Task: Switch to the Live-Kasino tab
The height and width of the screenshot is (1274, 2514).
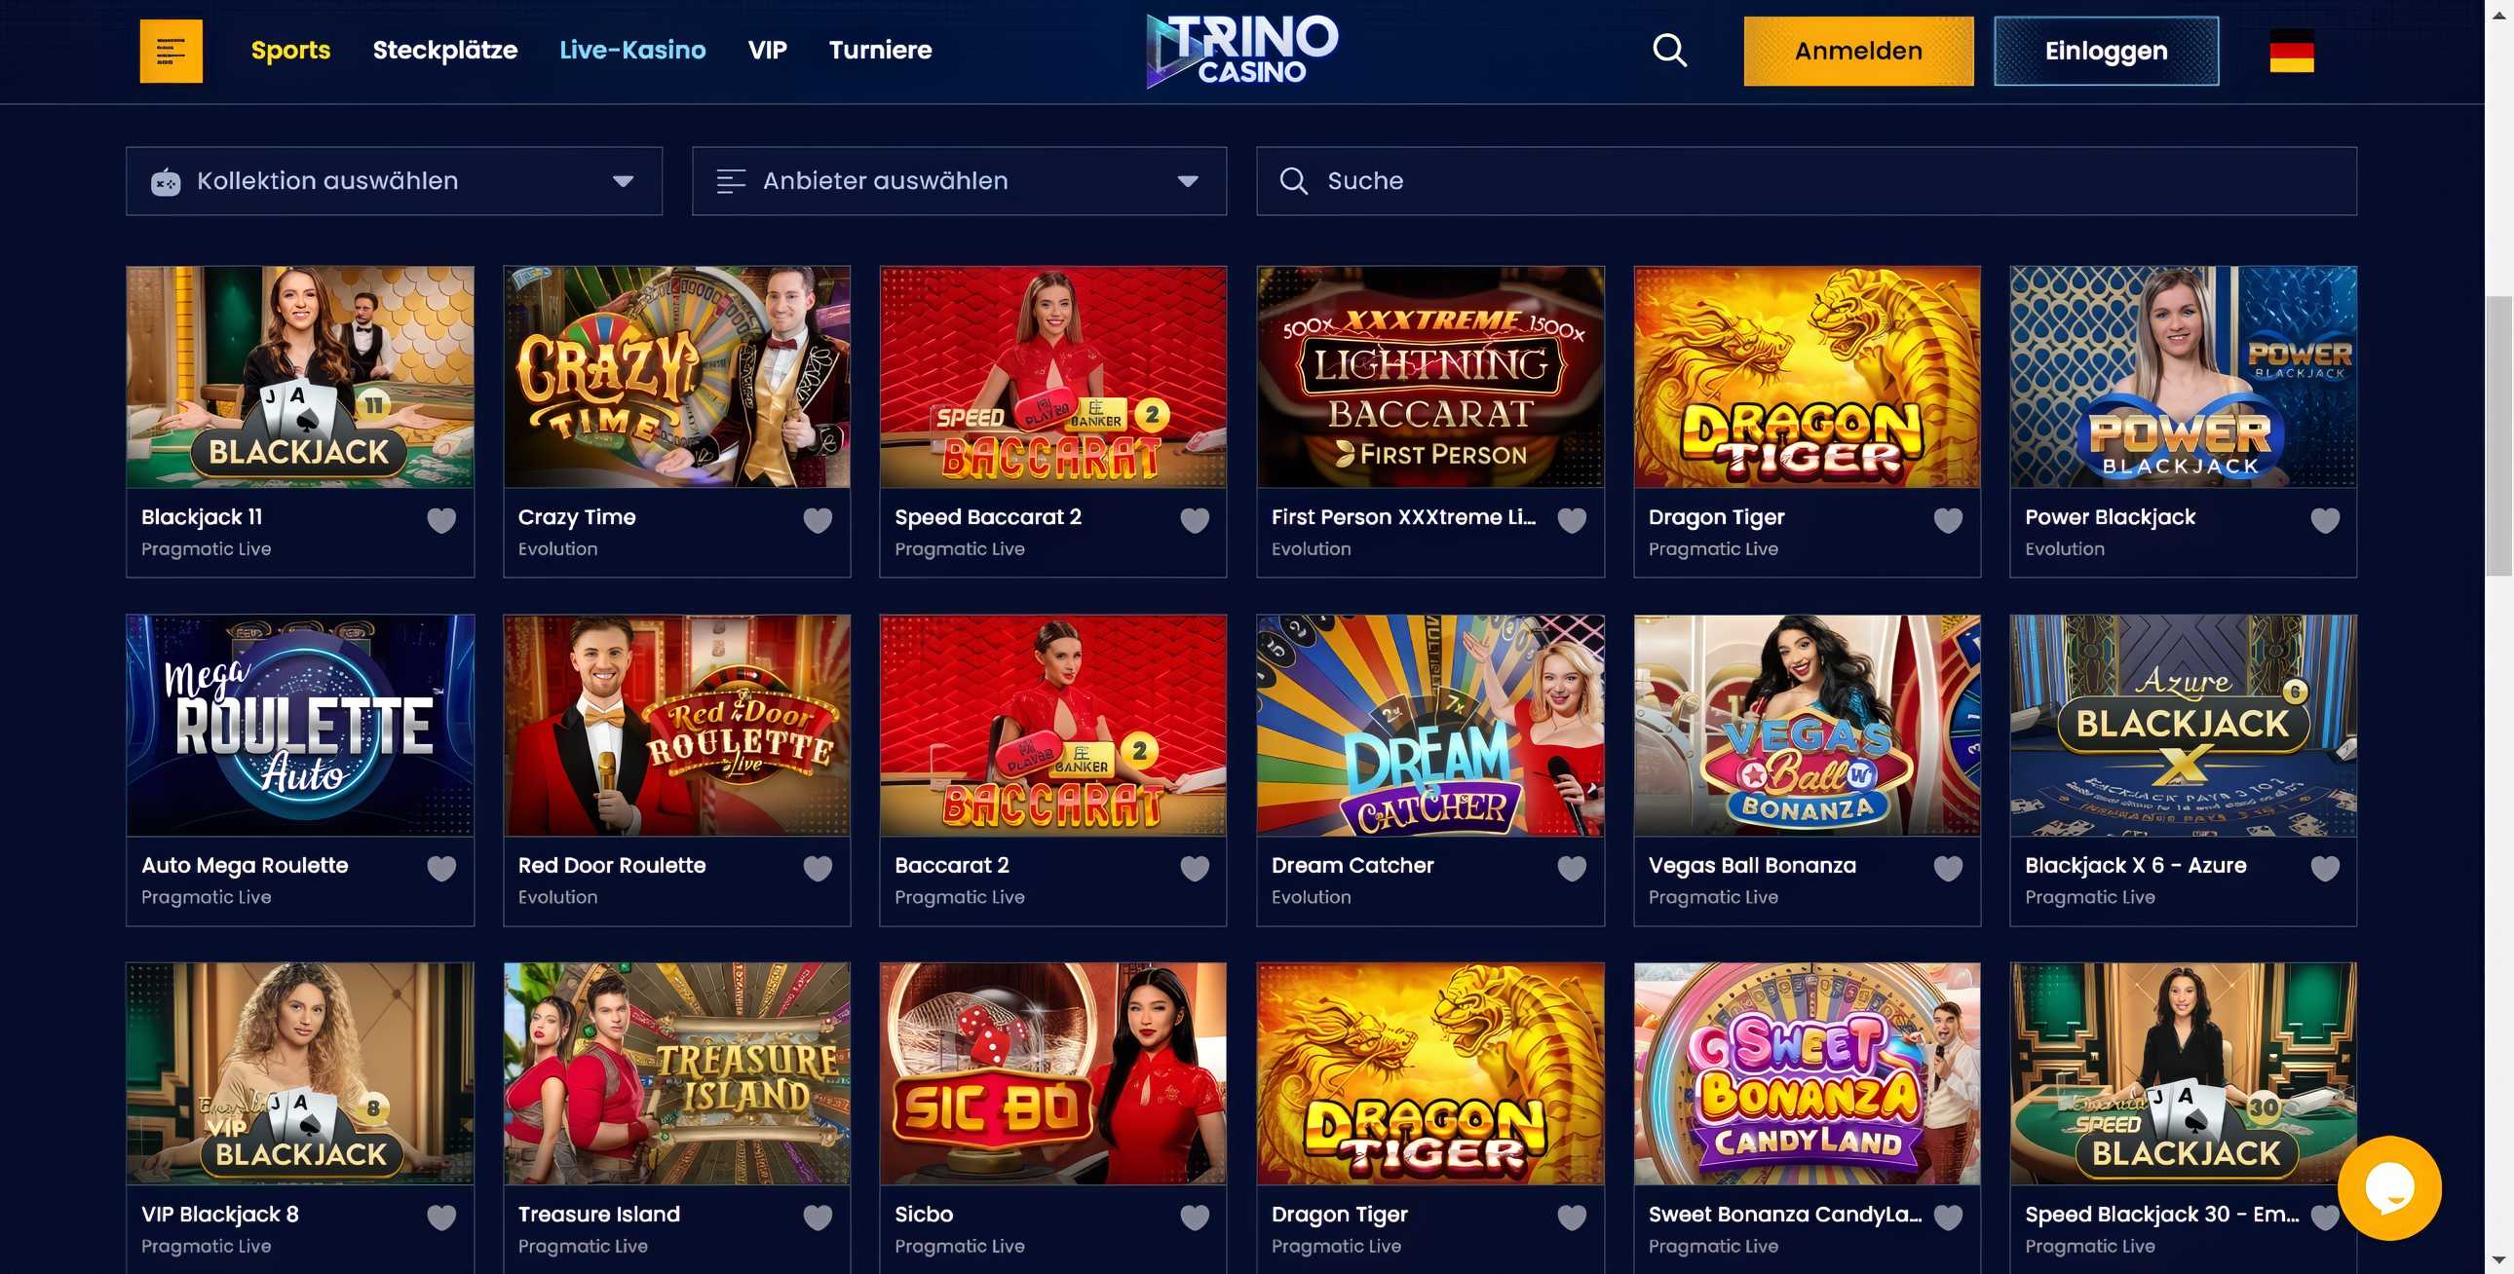Action: click(x=632, y=50)
